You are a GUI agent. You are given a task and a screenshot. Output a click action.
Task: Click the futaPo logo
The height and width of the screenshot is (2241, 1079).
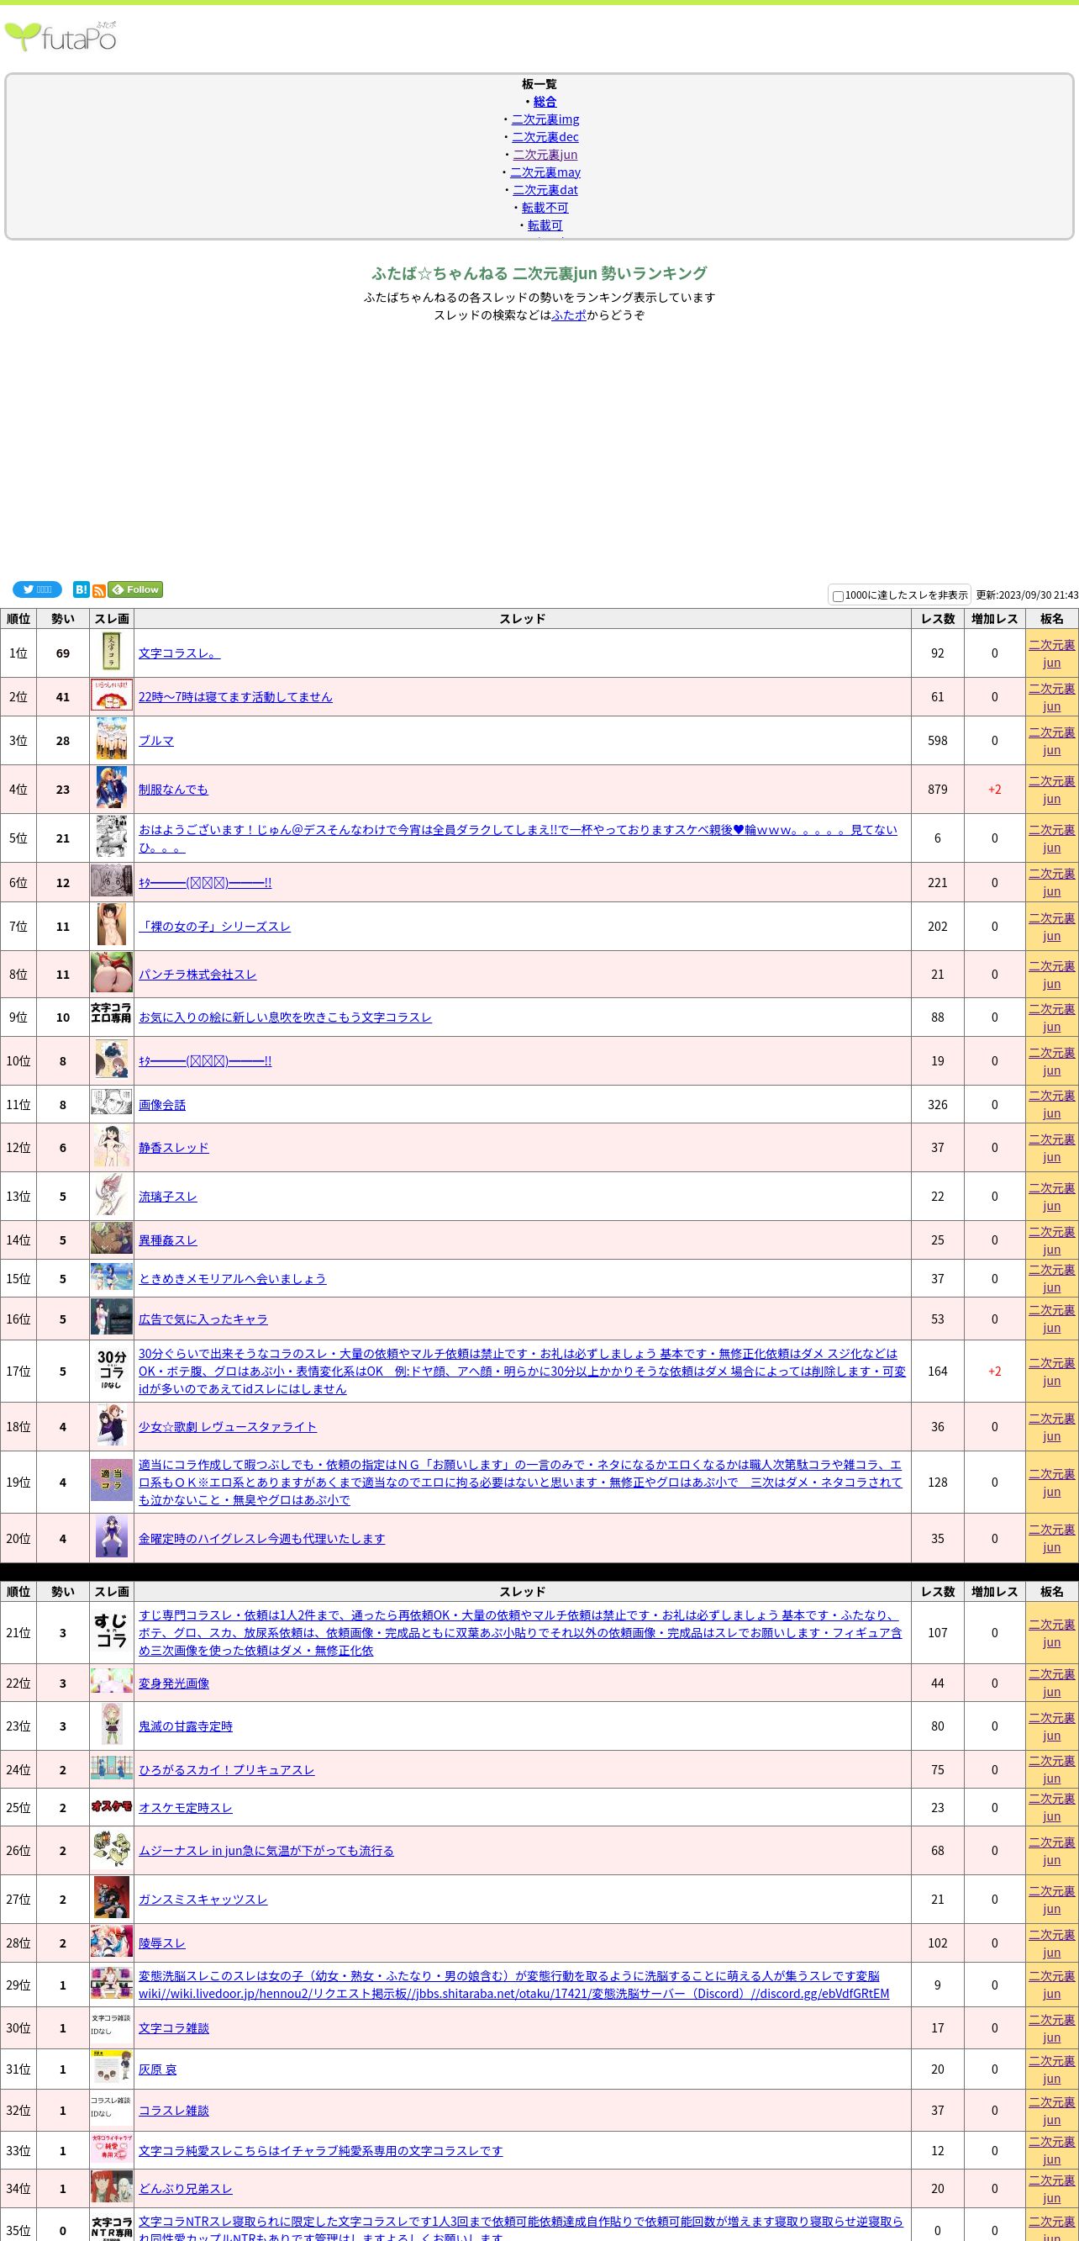tap(61, 36)
